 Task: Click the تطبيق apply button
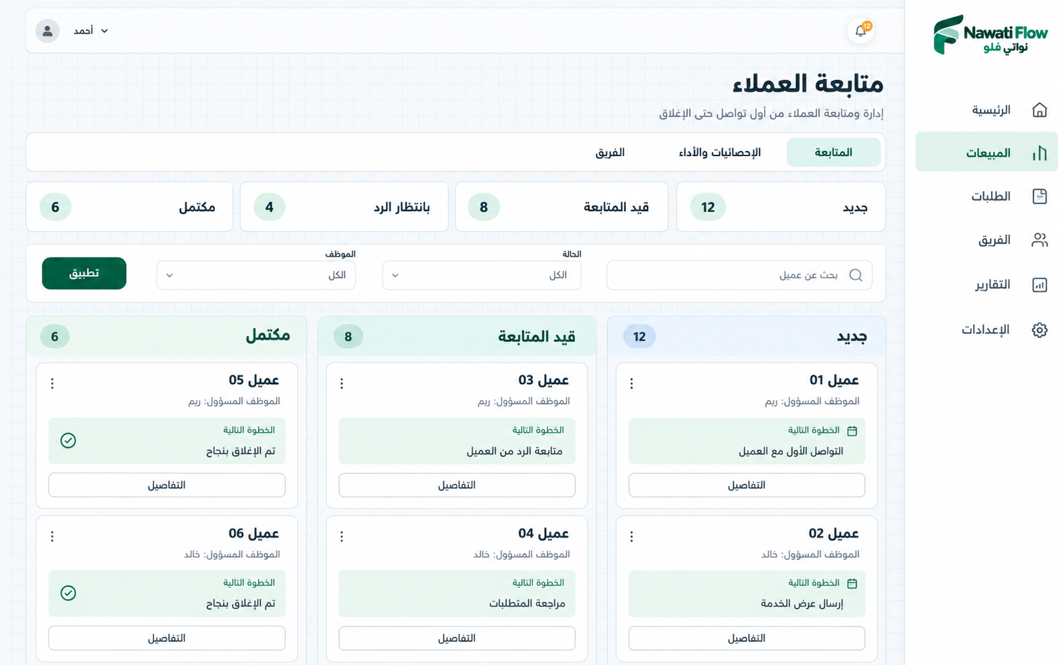[84, 273]
